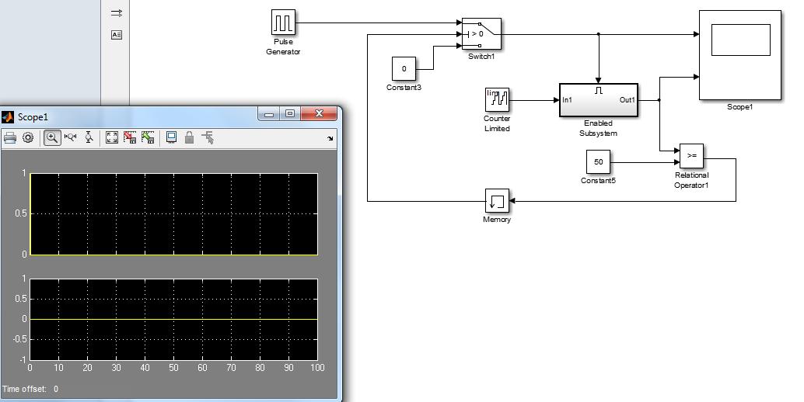Screen dimensions: 804x402
Task: Select Zoom X-axis tool
Action: click(71, 137)
